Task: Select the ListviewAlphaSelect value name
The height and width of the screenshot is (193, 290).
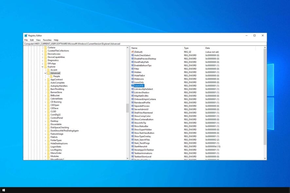Action: 143,89
